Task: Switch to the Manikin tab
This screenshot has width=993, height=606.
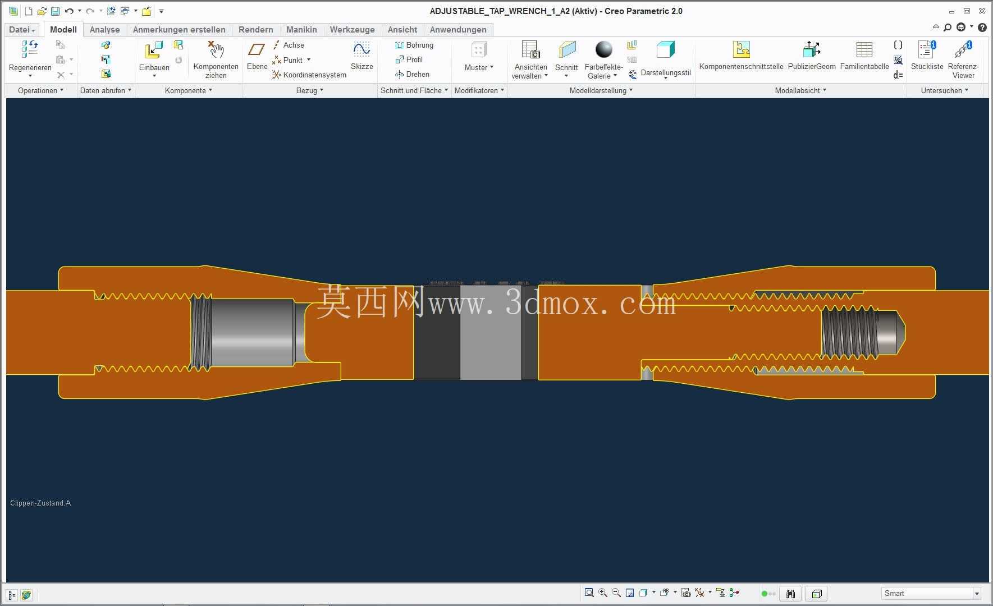Action: pyautogui.click(x=301, y=30)
